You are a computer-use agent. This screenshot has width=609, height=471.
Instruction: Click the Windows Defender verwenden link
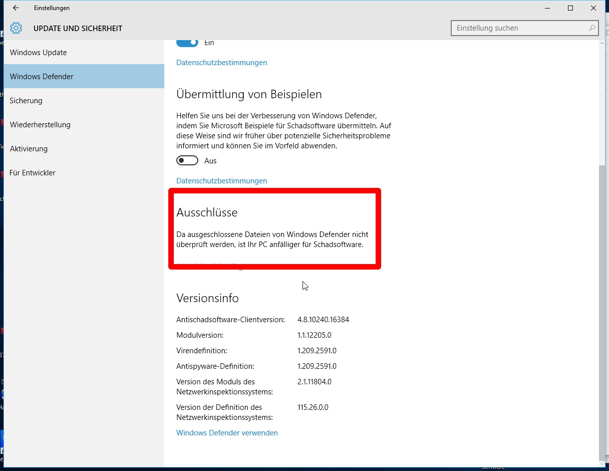tap(227, 433)
